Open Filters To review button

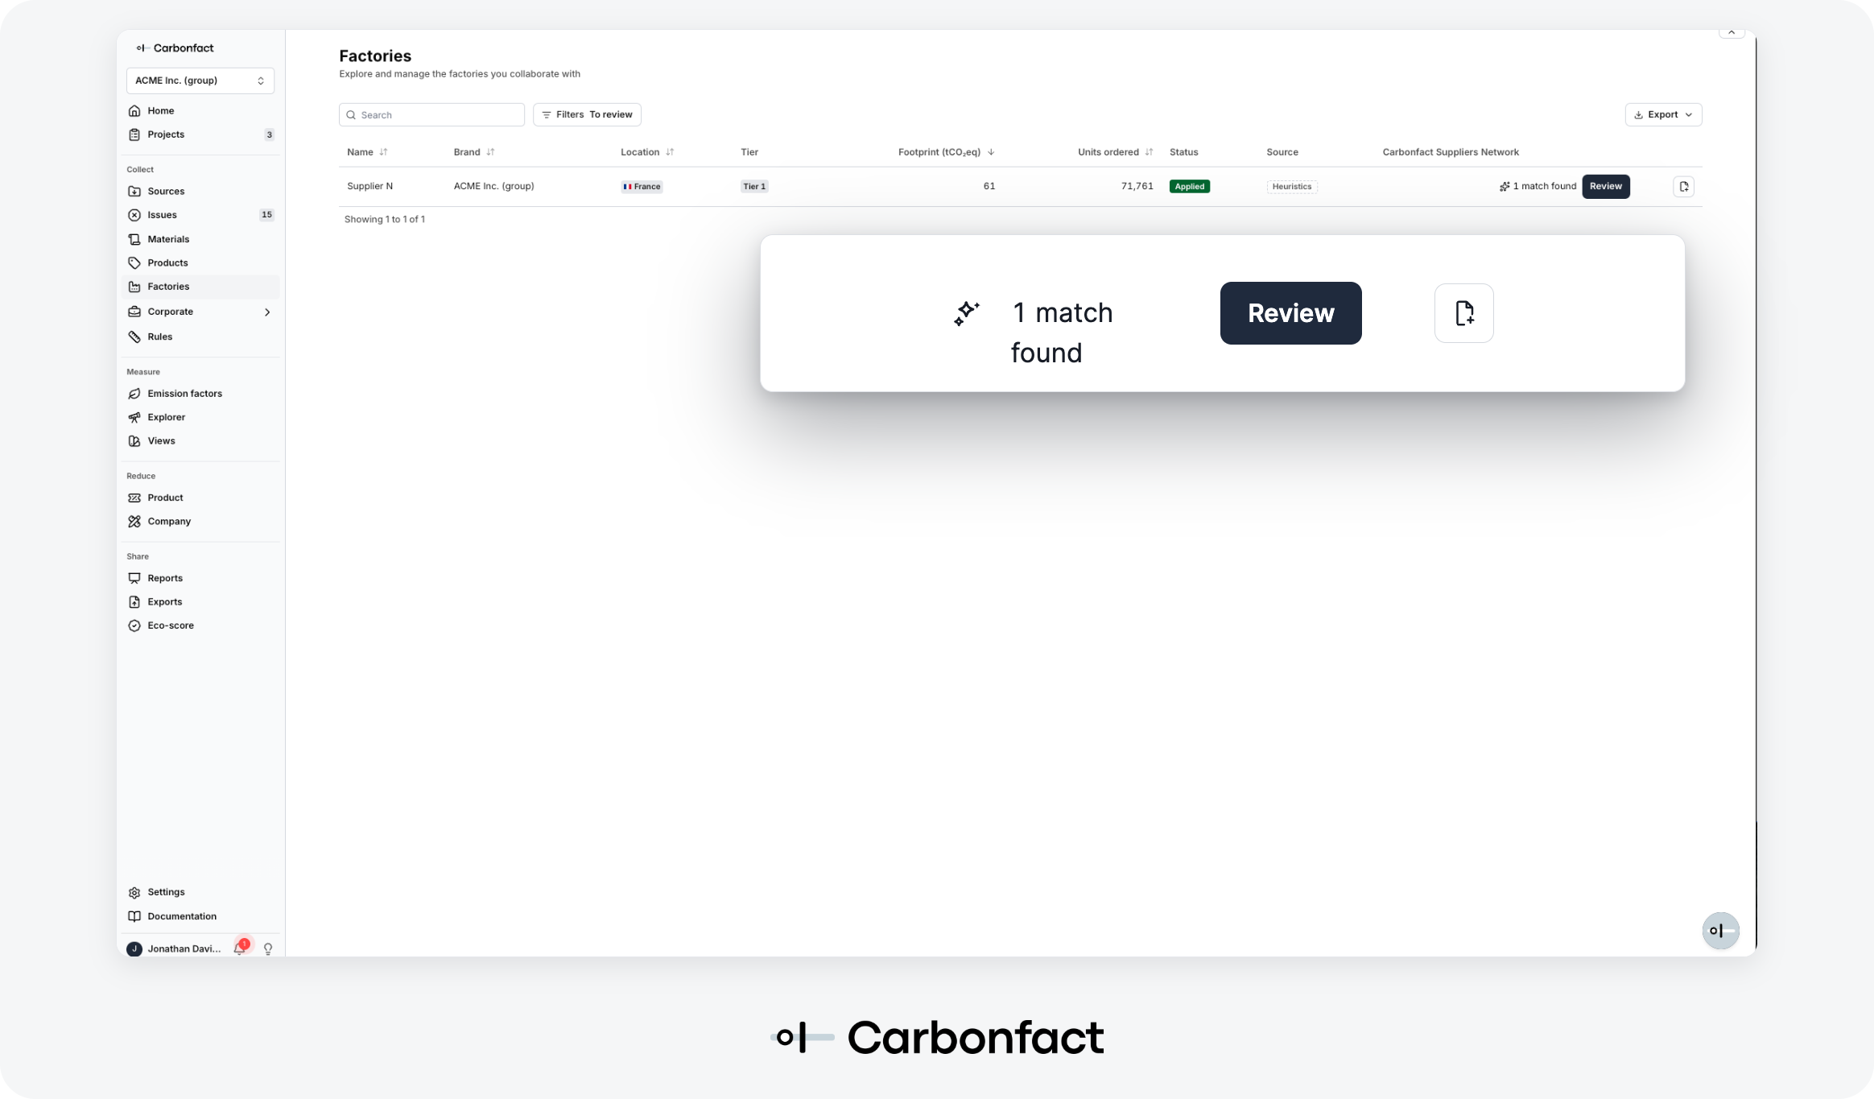[x=587, y=115]
